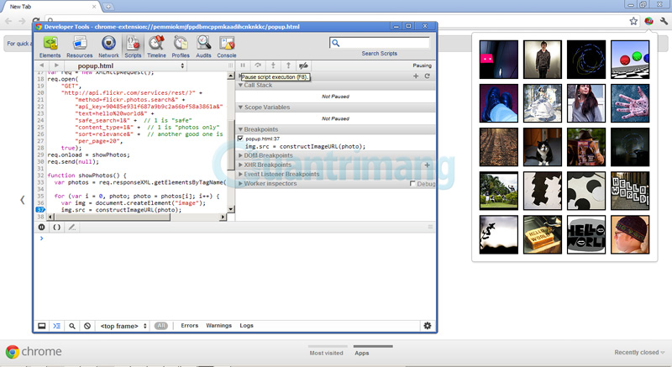
Task: Enable the Worker inspectors Debug checkbox
Action: click(x=412, y=184)
